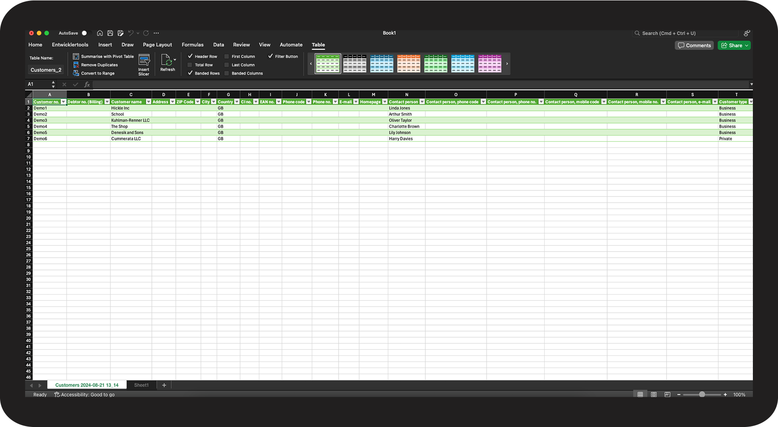The width and height of the screenshot is (778, 427).
Task: Open the Customer type filter dropdown
Action: (751, 102)
